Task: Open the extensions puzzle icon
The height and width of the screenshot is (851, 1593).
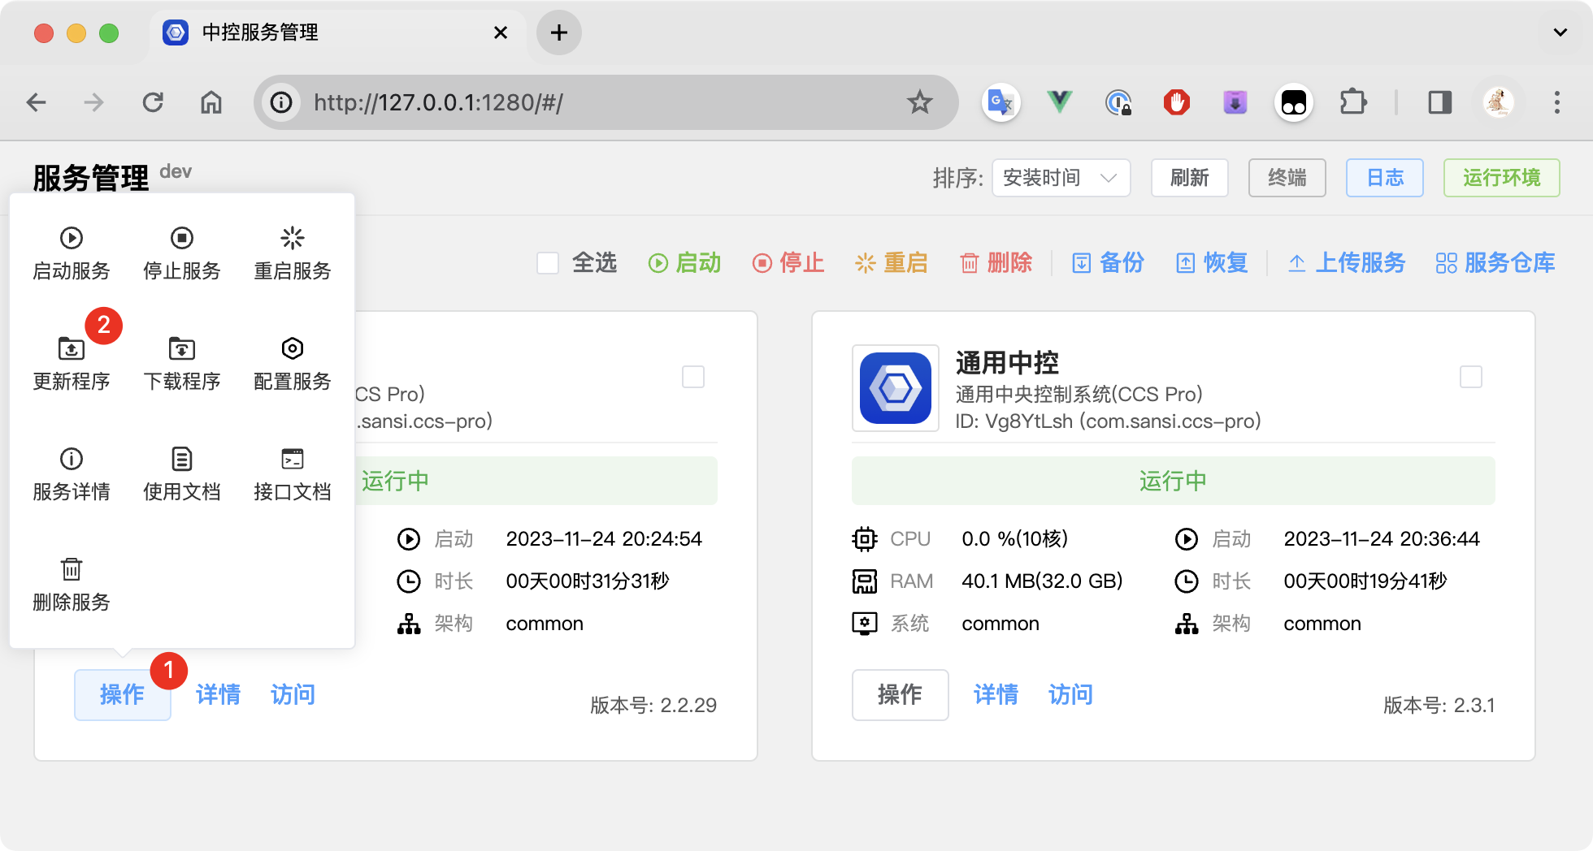Action: tap(1353, 102)
